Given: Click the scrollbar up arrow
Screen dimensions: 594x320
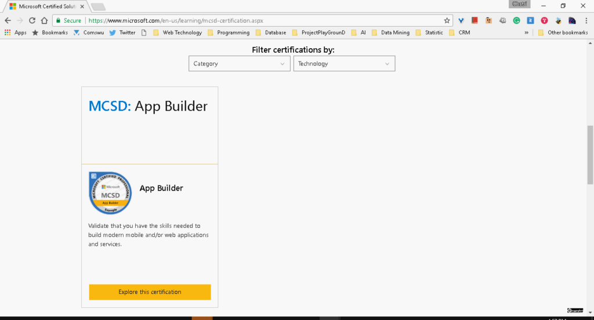Looking at the screenshot, I should click(x=590, y=43).
